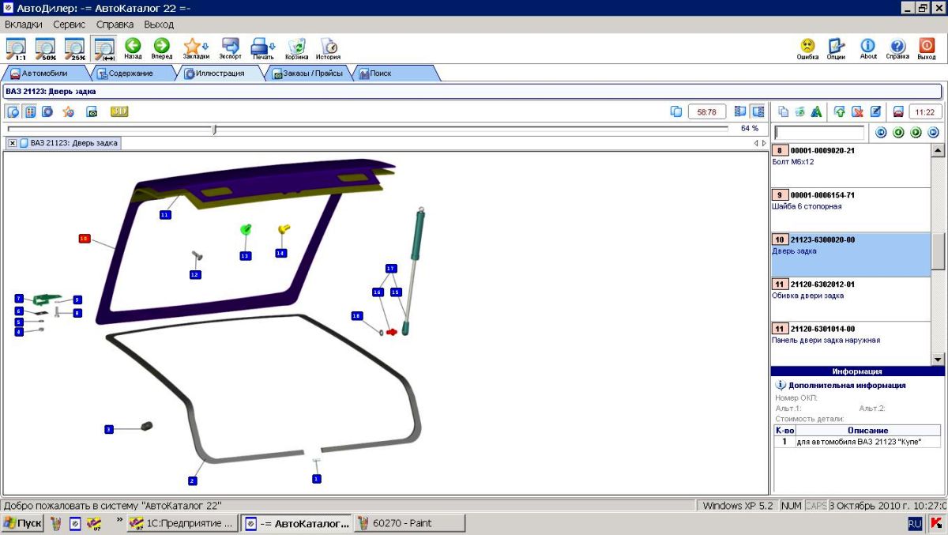Viewport: 948px width, 535px height.
Task: Close the ВАЗ 21123: Дверь задка document tab
Action: click(13, 143)
